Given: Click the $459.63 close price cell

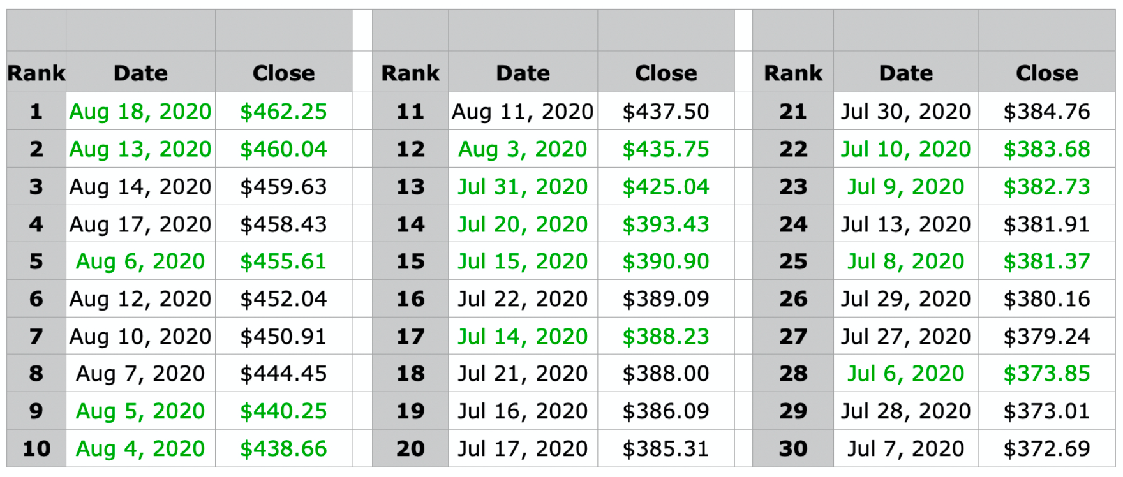Looking at the screenshot, I should pos(283,187).
